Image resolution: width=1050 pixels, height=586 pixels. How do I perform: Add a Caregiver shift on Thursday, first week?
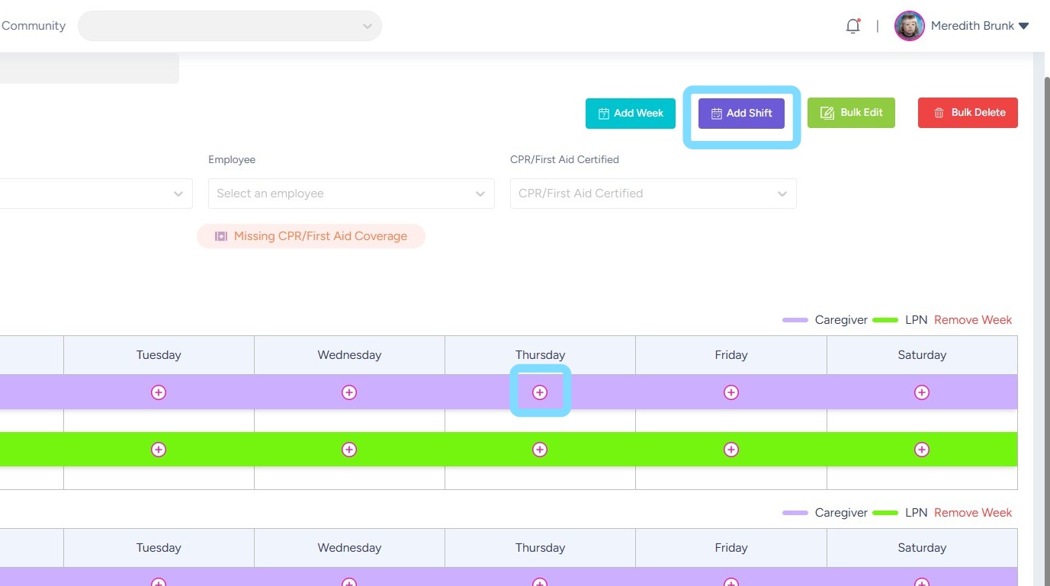point(540,392)
